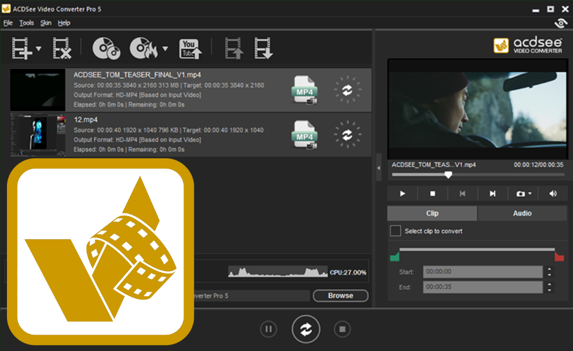The height and width of the screenshot is (351, 573).
Task: Increase the End time with up stepper
Action: pos(549,284)
